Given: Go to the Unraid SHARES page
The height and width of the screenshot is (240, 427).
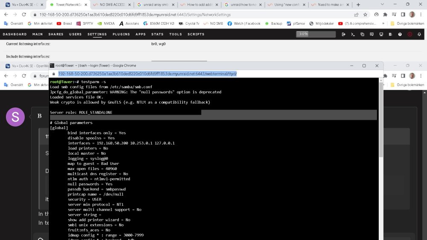Looking at the screenshot, I should [56, 34].
